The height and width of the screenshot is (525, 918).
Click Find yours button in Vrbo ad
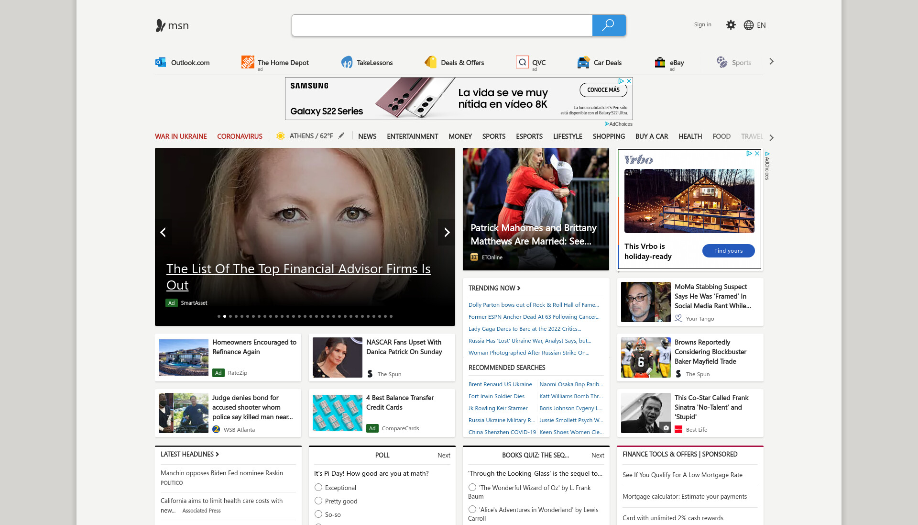728,251
